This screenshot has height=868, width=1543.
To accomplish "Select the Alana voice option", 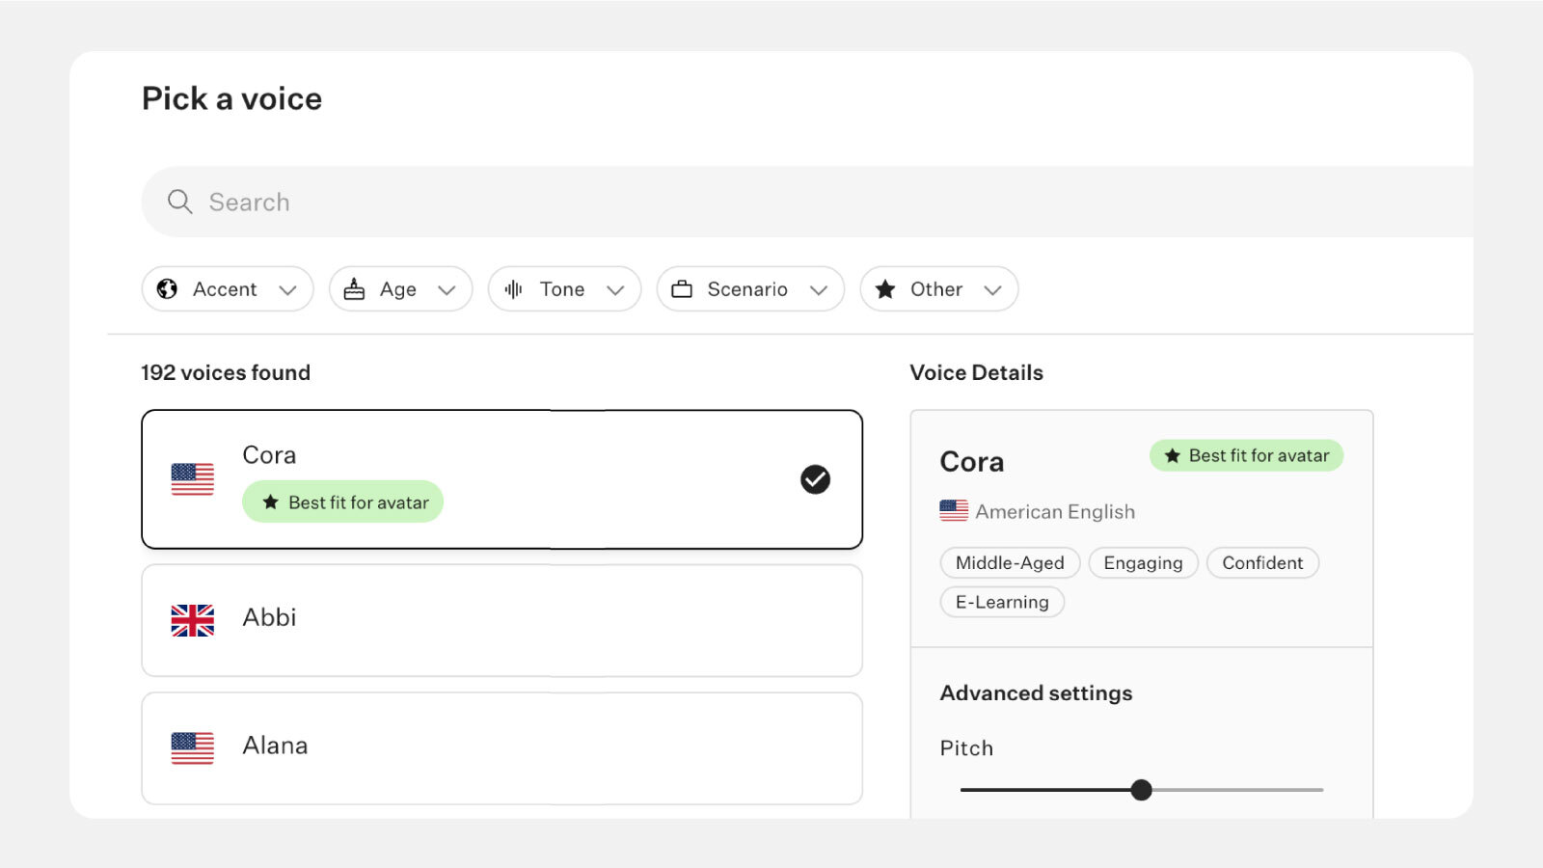I will pos(501,747).
